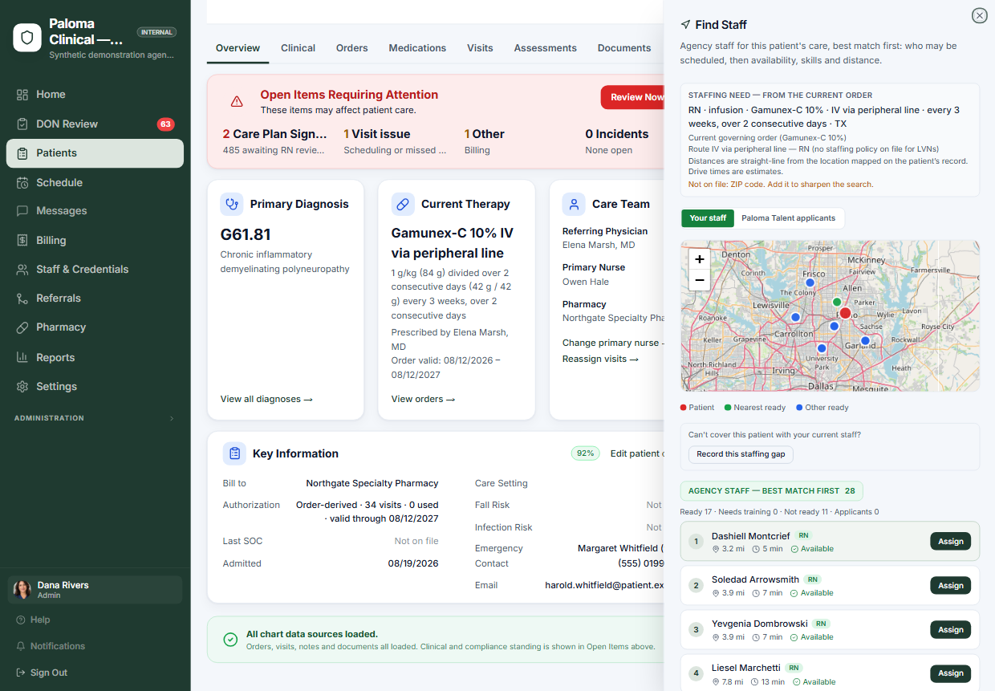Click the Find Staff navigation arrow icon
The width and height of the screenshot is (995, 691).
click(685, 25)
